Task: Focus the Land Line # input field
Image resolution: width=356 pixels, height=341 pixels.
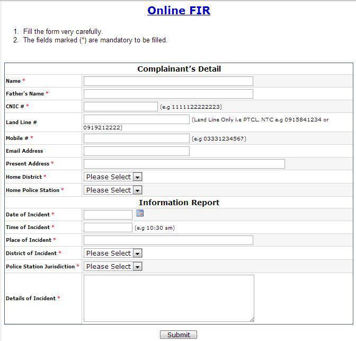Action: tap(137, 119)
